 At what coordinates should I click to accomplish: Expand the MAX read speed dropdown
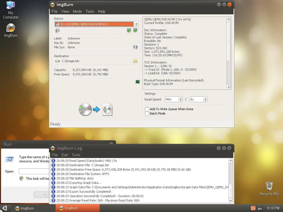(180, 99)
